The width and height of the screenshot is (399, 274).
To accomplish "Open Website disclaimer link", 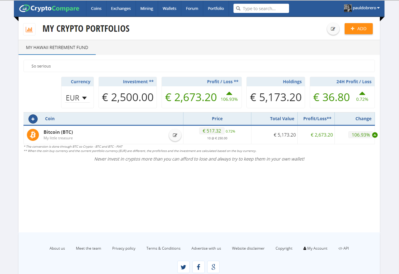I will [248, 248].
